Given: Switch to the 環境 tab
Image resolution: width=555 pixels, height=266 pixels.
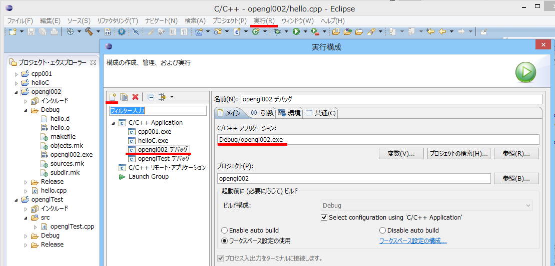Looking at the screenshot, I should [x=290, y=113].
